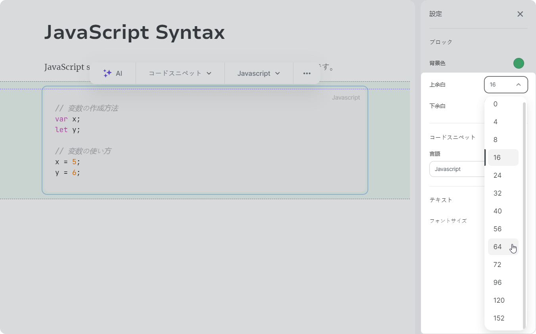Click the 'var x;' code line

click(x=68, y=119)
